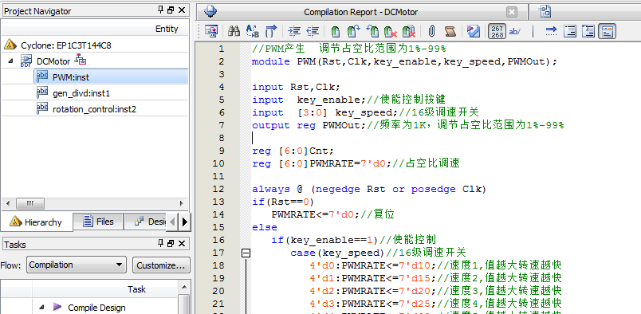Toggle bookmark on the current line

[335, 32]
